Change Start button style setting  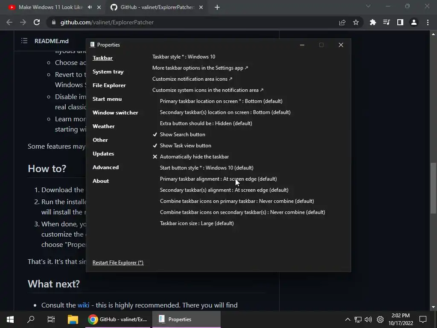tap(207, 168)
